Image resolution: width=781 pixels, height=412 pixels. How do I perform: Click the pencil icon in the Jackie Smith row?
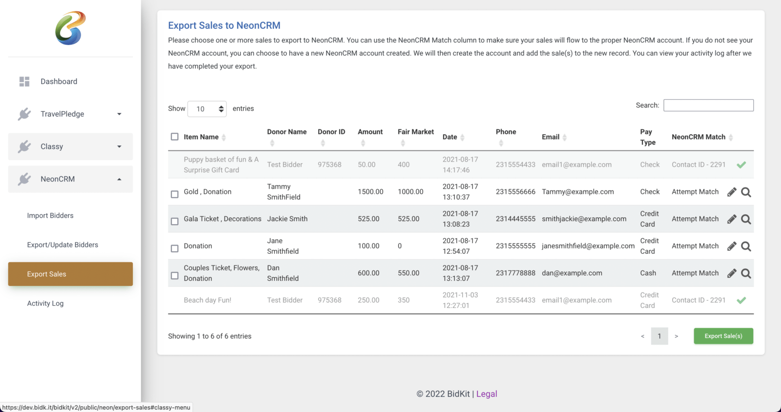[732, 219]
